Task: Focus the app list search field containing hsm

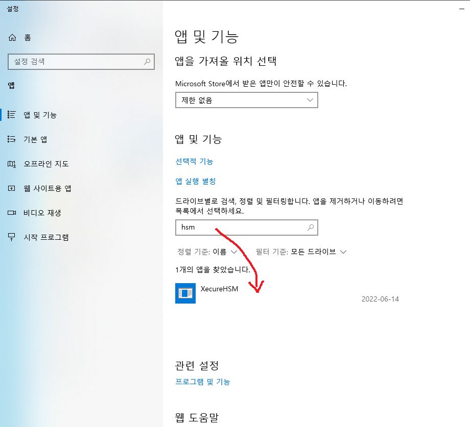Action: click(240, 228)
